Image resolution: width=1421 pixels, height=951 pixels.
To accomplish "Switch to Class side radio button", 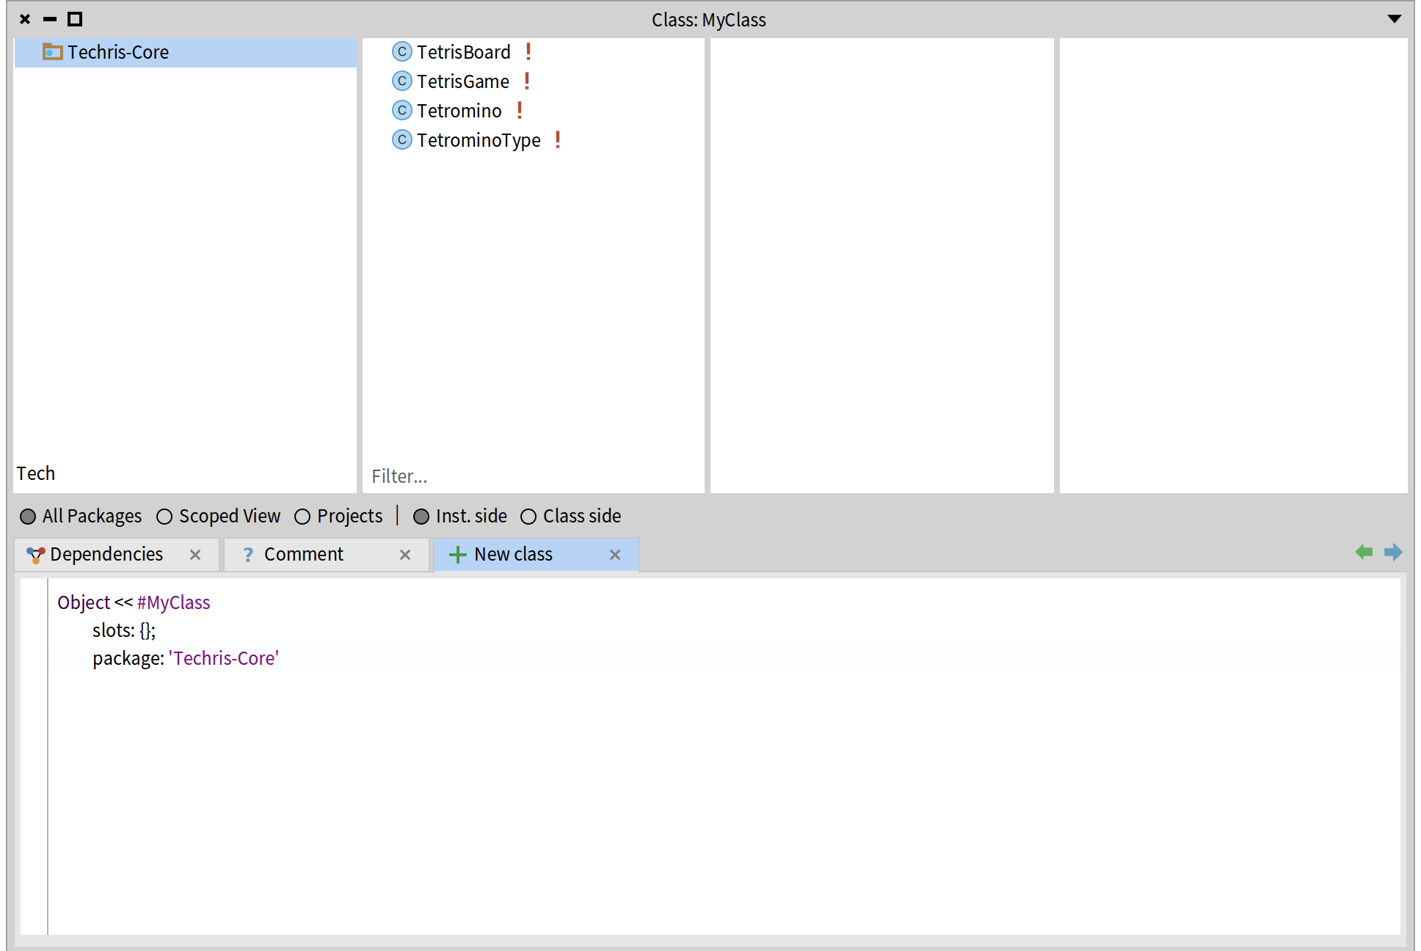I will click(528, 517).
